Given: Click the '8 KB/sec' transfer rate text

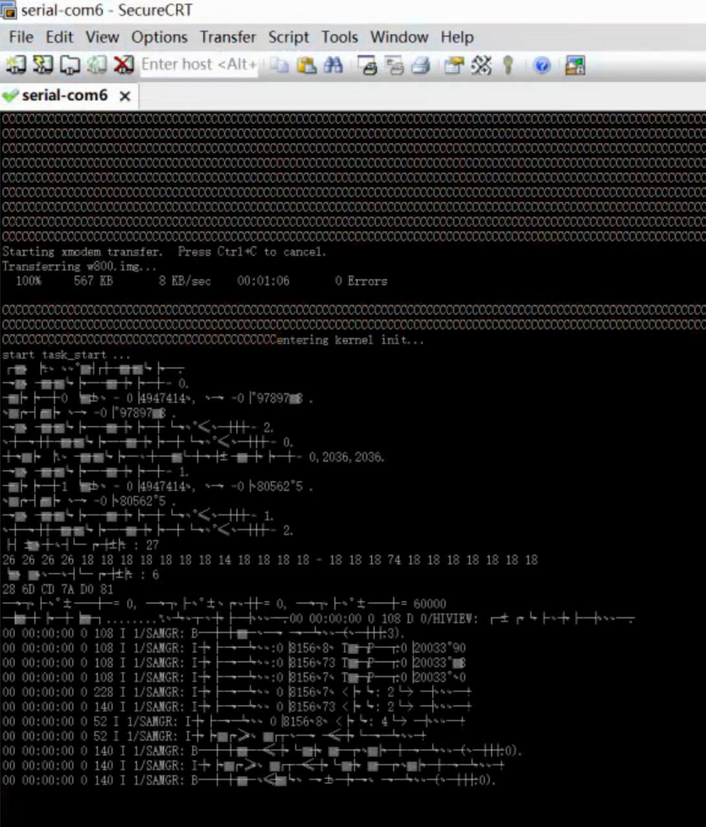Looking at the screenshot, I should pos(184,281).
